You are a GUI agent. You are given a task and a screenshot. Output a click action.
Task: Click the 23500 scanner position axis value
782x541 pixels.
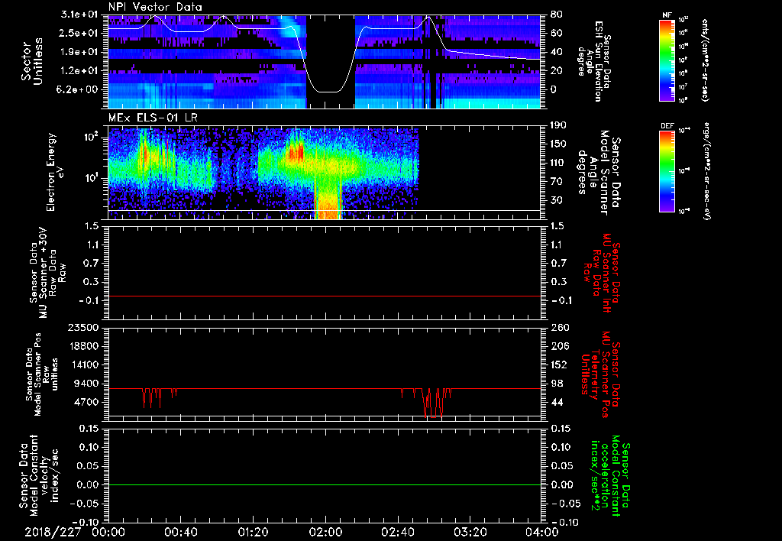point(82,328)
